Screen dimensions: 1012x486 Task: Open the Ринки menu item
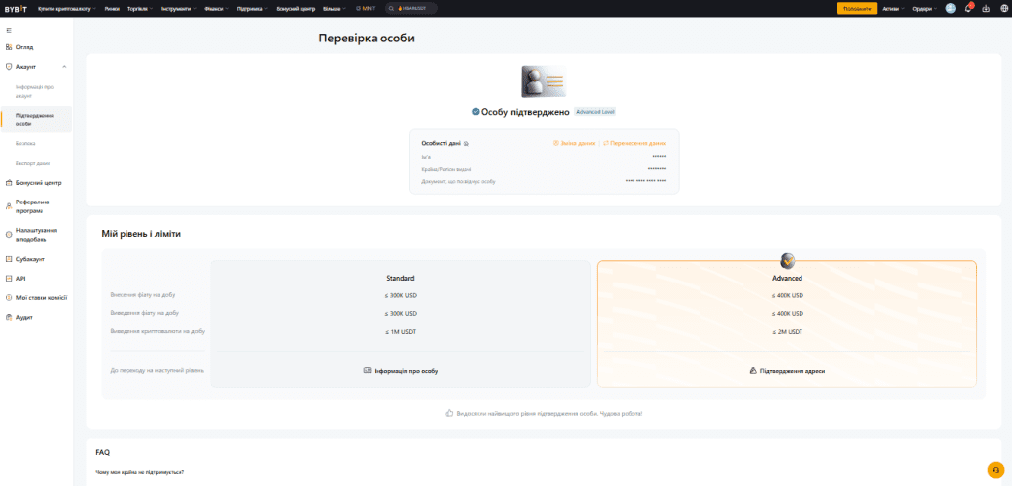pos(112,8)
